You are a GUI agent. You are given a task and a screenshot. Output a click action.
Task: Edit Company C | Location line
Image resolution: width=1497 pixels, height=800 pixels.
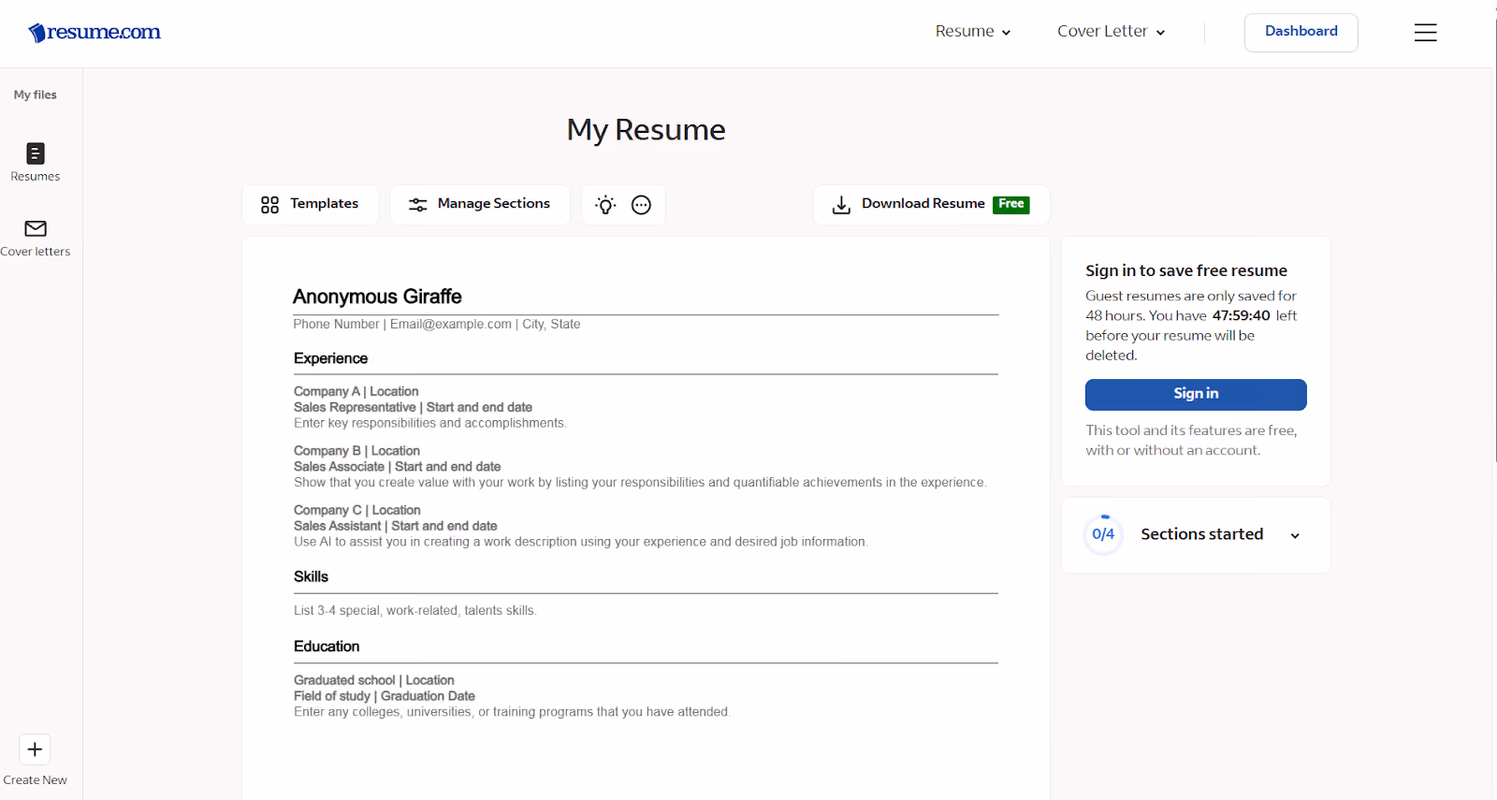coord(357,510)
